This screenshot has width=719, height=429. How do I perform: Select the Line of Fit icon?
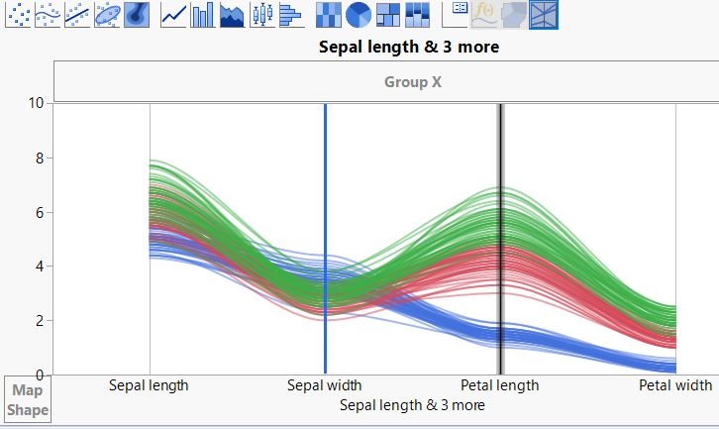[77, 14]
